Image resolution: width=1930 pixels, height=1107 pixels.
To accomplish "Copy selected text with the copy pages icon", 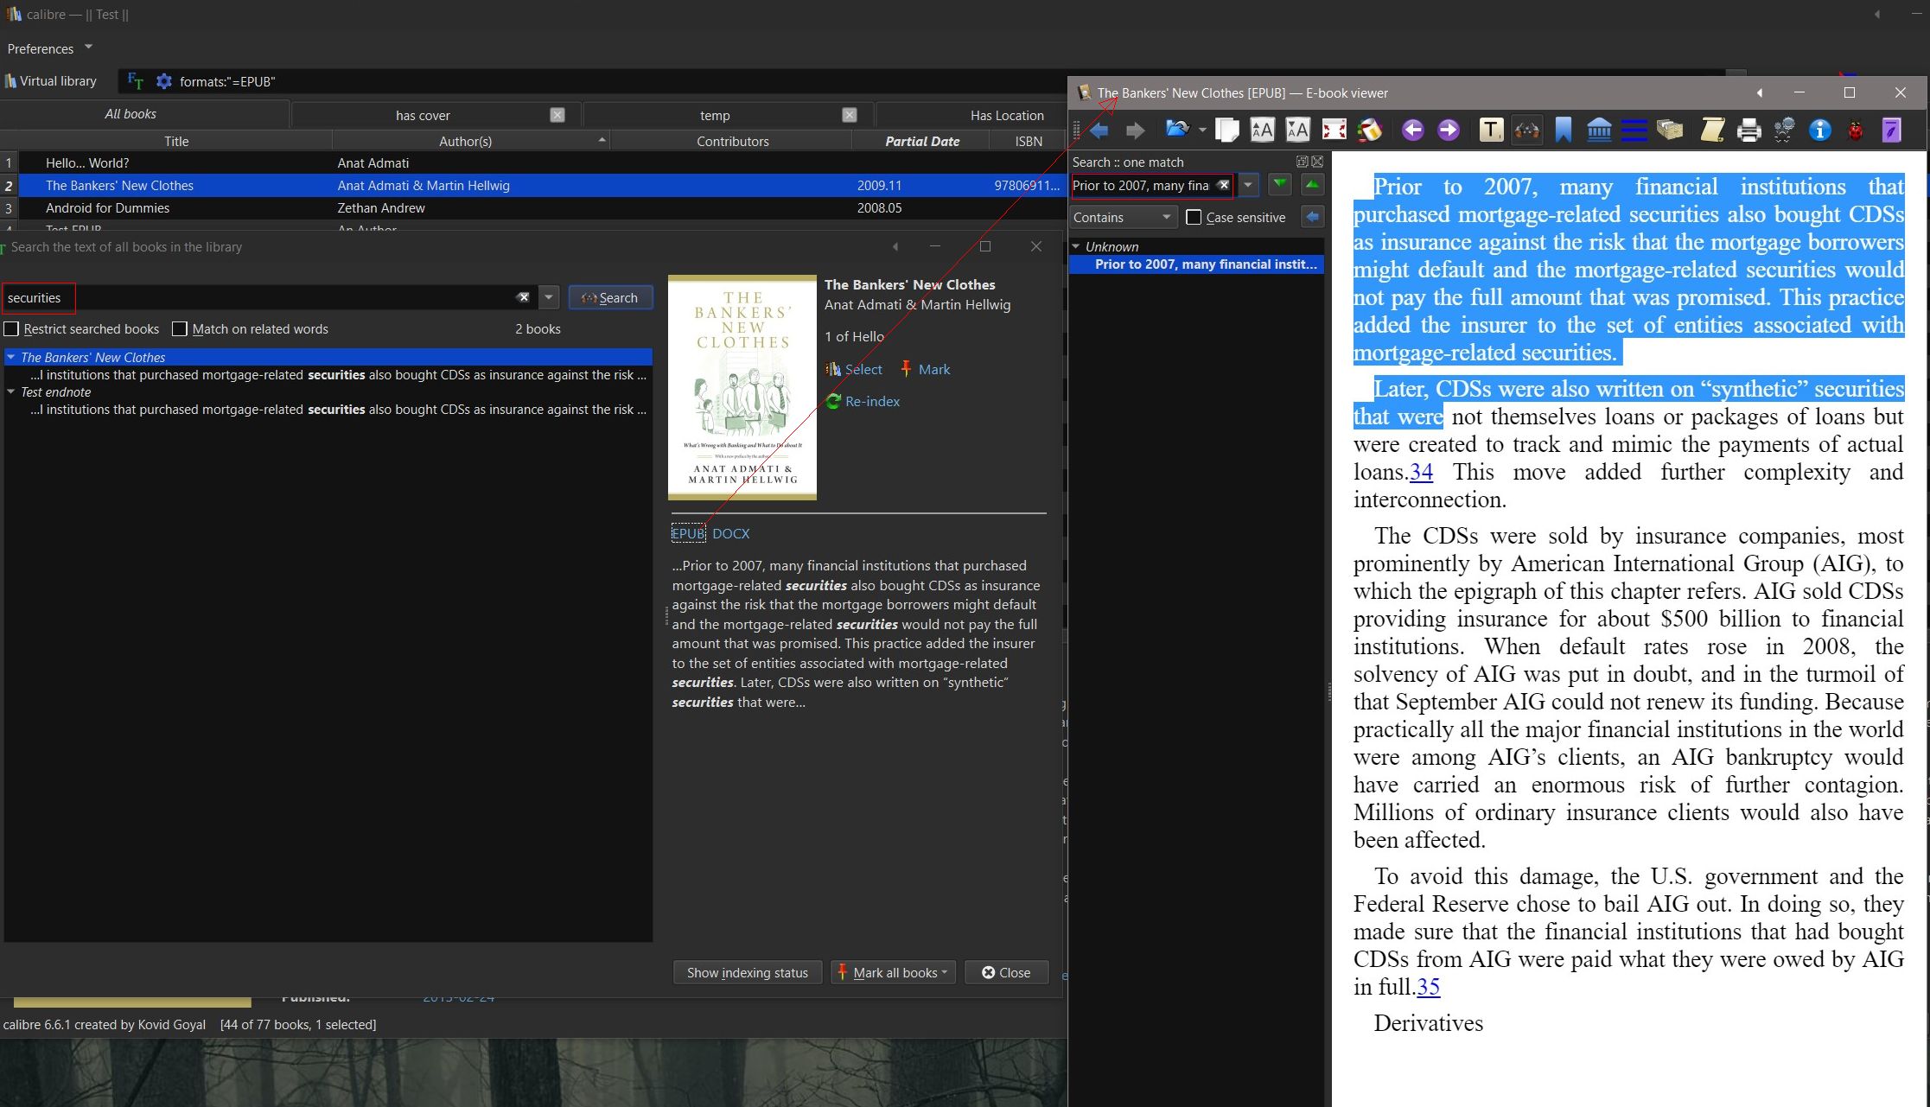I will [1226, 130].
